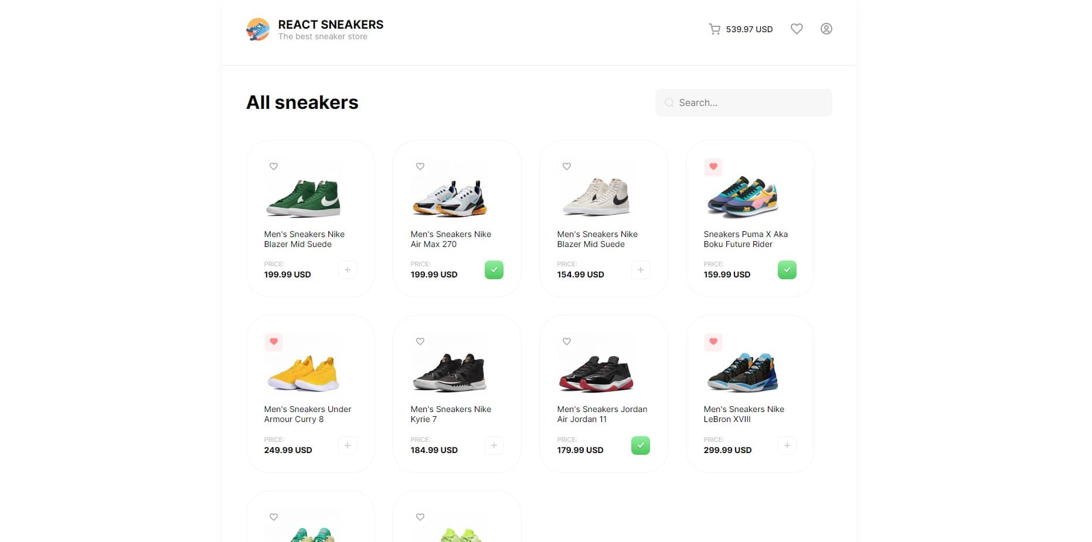Uncheck Puma X Aka Boku Future Rider cart button
1092x542 pixels.
(x=787, y=270)
